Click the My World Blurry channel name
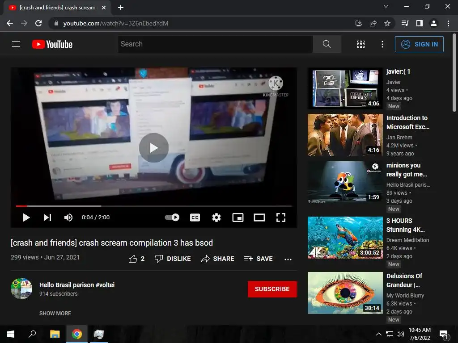This screenshot has height=343, width=458. tap(405, 296)
